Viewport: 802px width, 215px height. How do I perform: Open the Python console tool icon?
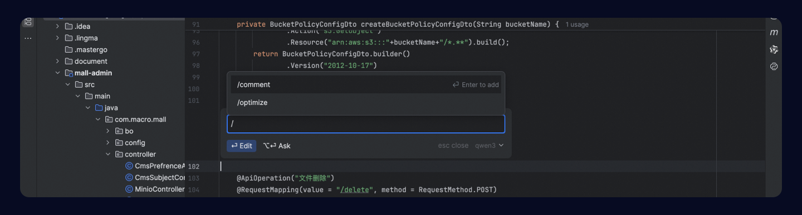point(774,66)
